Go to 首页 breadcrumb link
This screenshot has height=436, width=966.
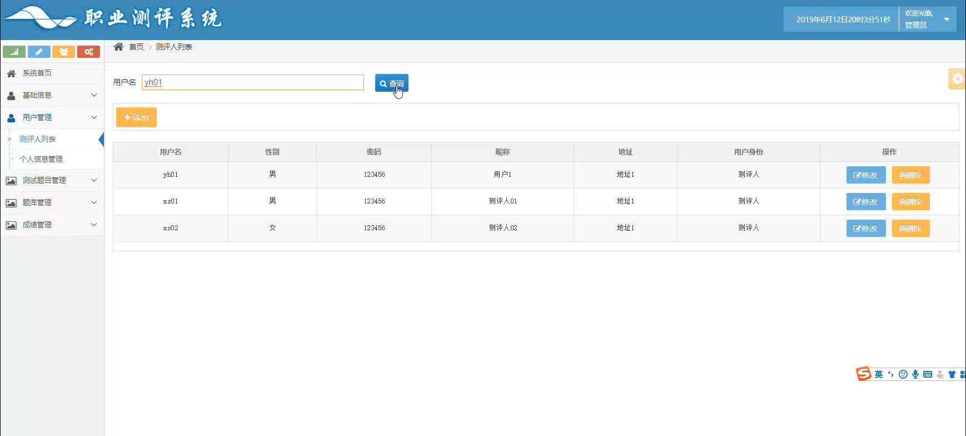tap(136, 47)
